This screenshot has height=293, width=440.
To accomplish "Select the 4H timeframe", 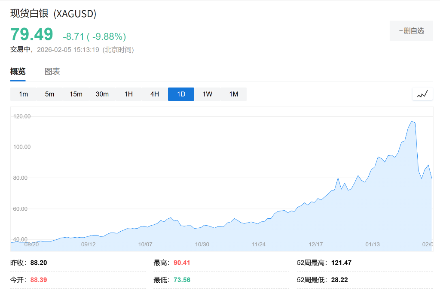I will click(x=154, y=94).
